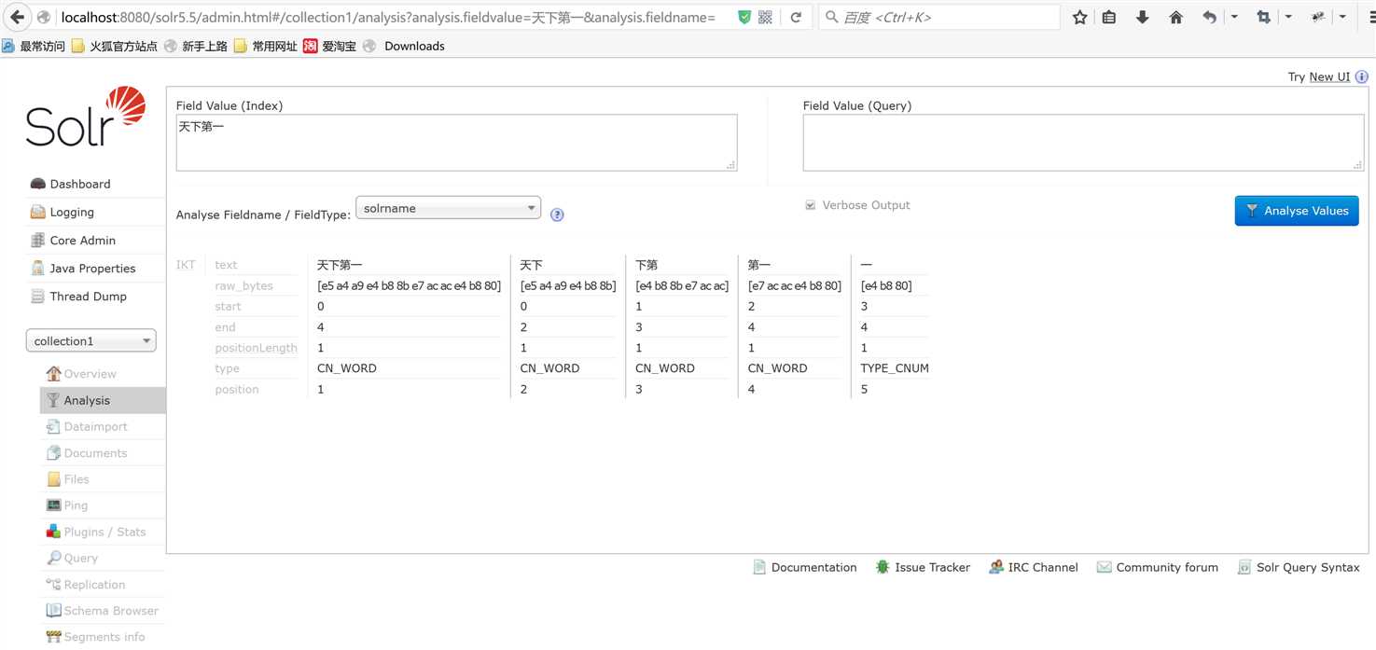Click the QR code icon in address bar

766,18
